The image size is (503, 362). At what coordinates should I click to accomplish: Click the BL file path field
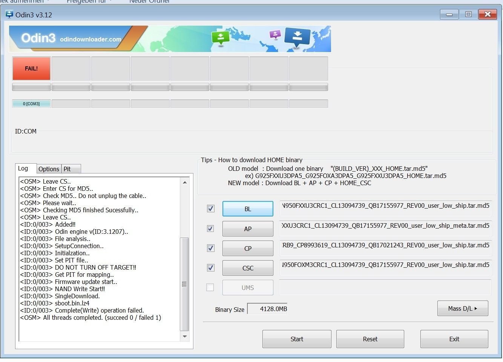385,209
